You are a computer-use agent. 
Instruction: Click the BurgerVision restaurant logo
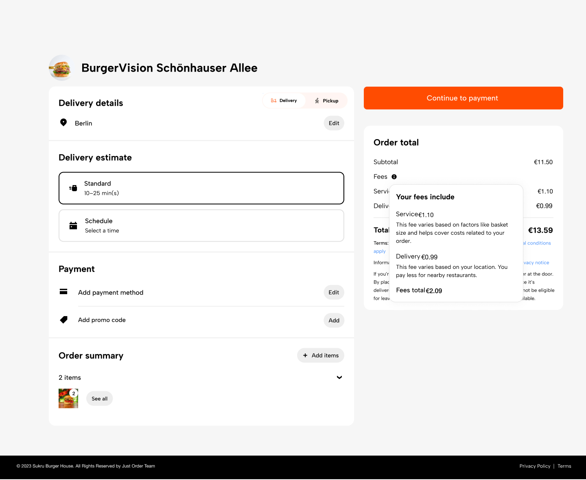[61, 68]
